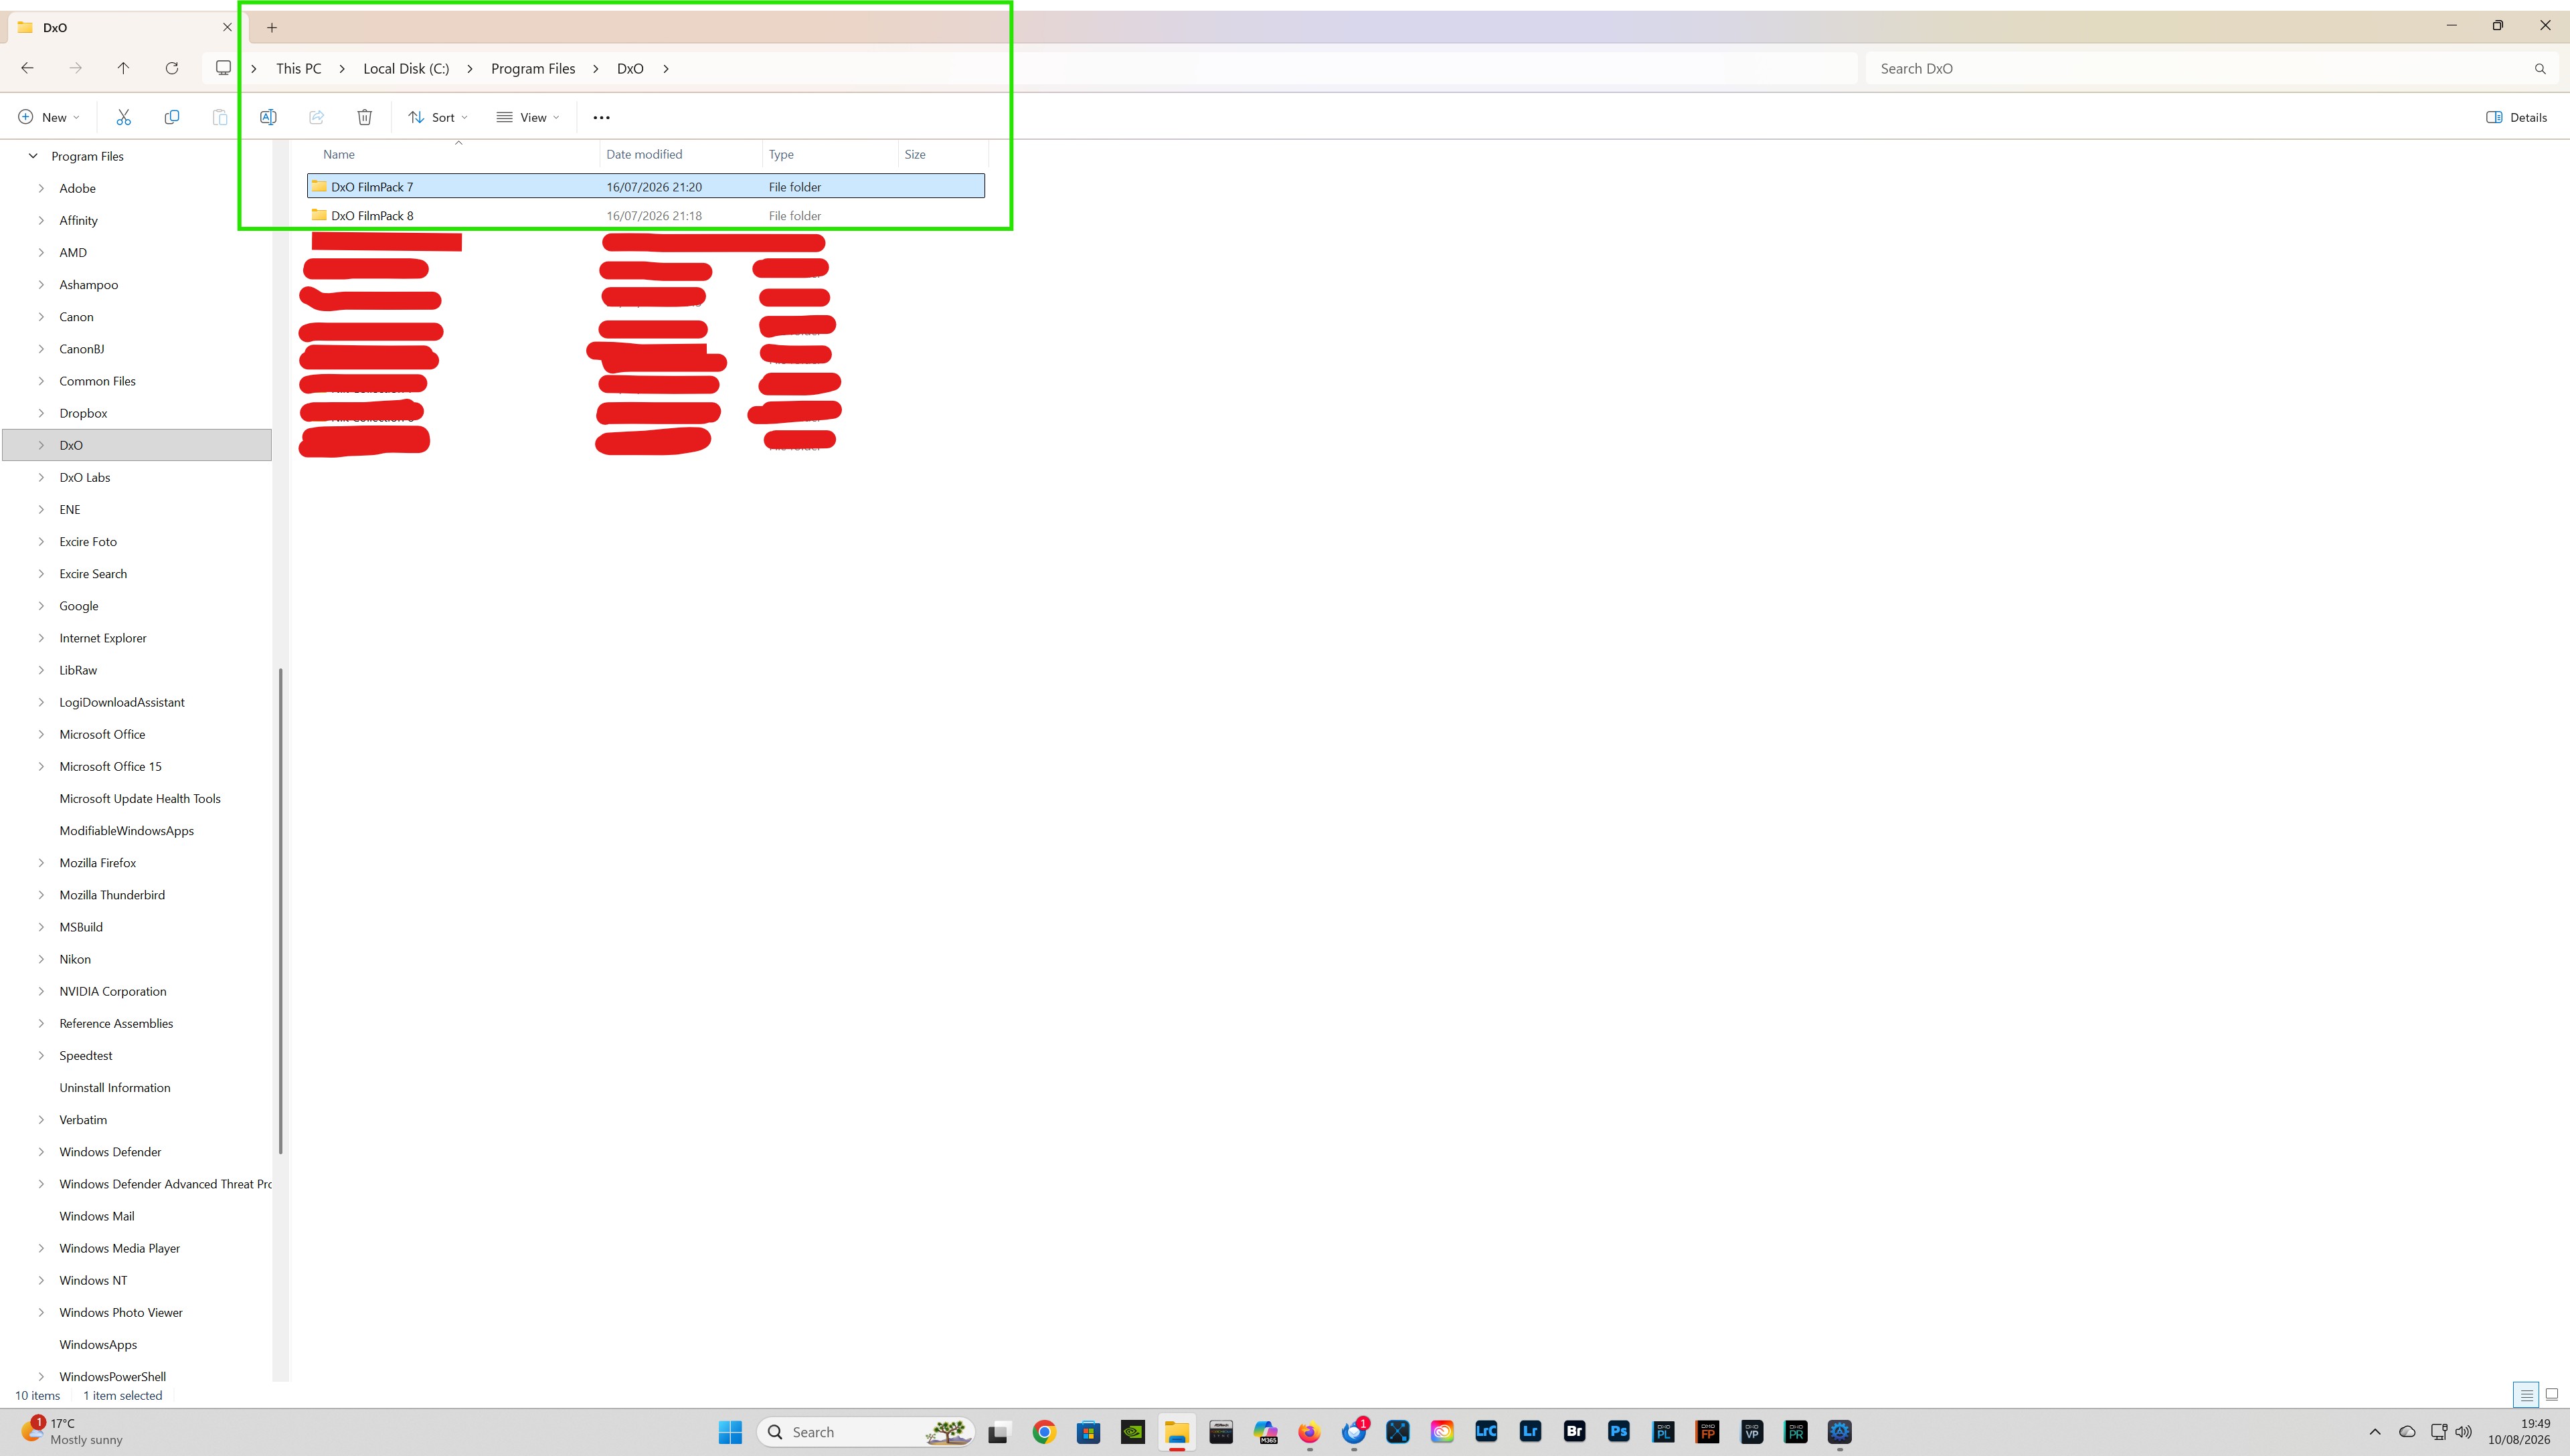Go up one folder level with the up arrow
Screen dimensions: 2570x1456
pos(123,68)
